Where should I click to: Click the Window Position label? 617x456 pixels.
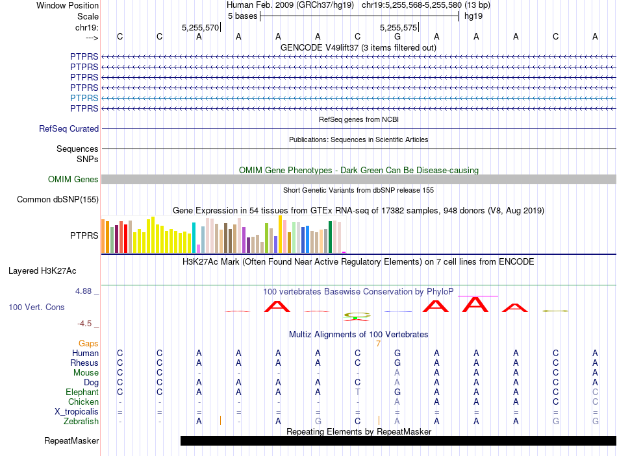coord(68,5)
